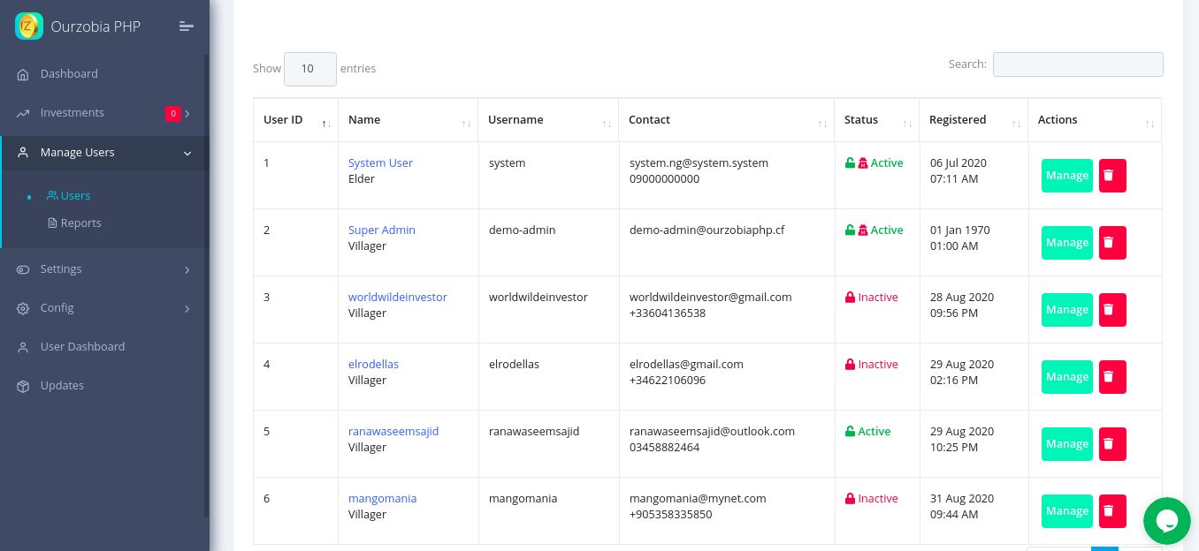Viewport: 1199px width, 551px height.
Task: Select the Users submenu item
Action: coord(75,196)
